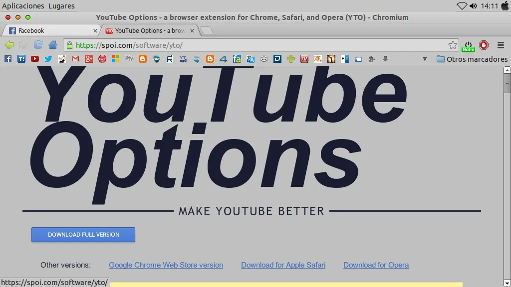Viewport: 511px width, 287px height.
Task: Open the Pkv bookmark icon
Action: point(129,59)
